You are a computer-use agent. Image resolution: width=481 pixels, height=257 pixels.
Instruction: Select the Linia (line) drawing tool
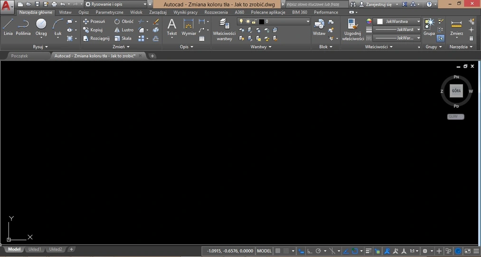(8, 27)
